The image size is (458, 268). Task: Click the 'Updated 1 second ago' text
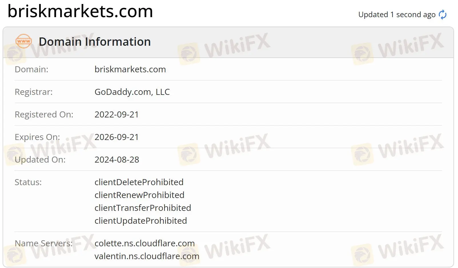(397, 15)
